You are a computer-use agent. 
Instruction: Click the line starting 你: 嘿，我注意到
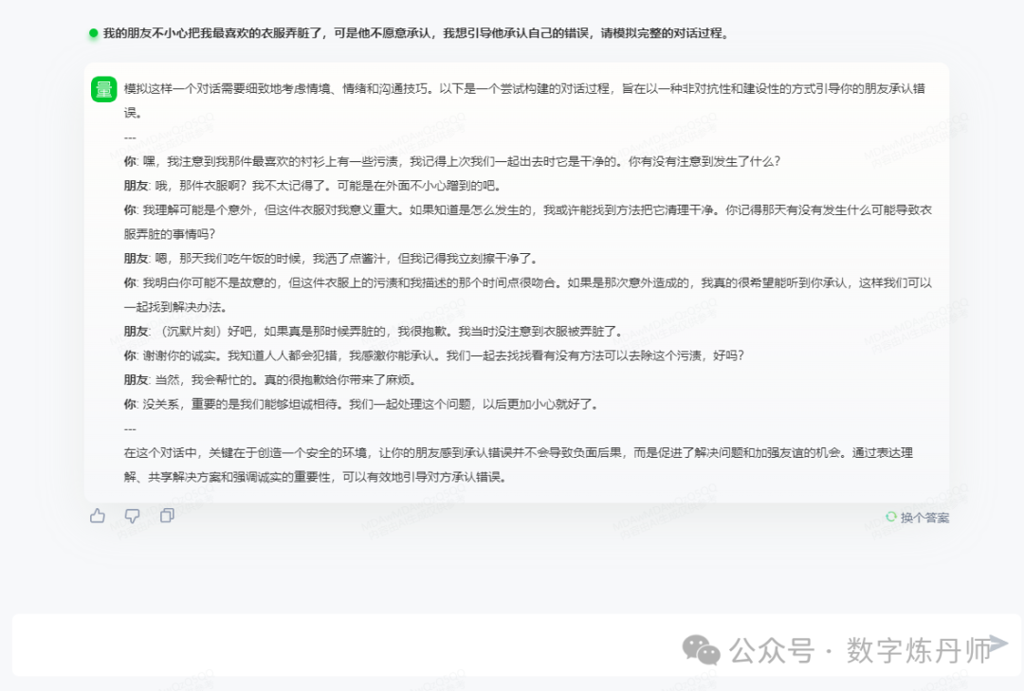click(x=452, y=161)
